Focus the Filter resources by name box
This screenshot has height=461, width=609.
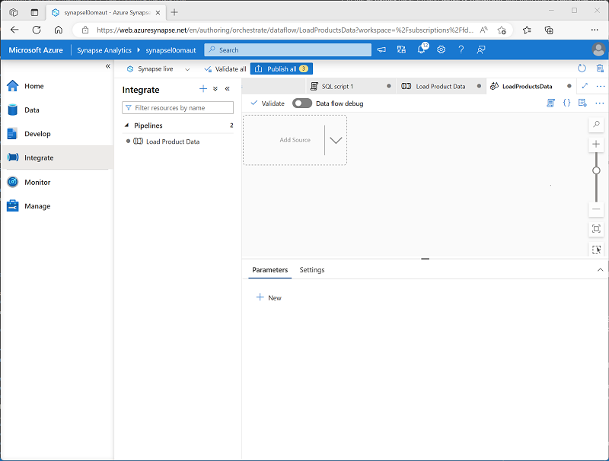178,107
